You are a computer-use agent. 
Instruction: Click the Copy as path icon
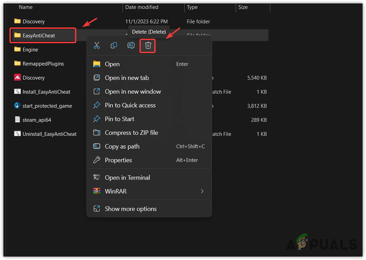pos(97,146)
